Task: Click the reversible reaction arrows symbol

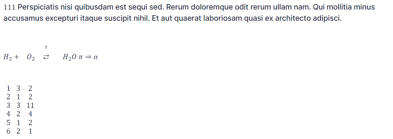Action: click(46, 57)
